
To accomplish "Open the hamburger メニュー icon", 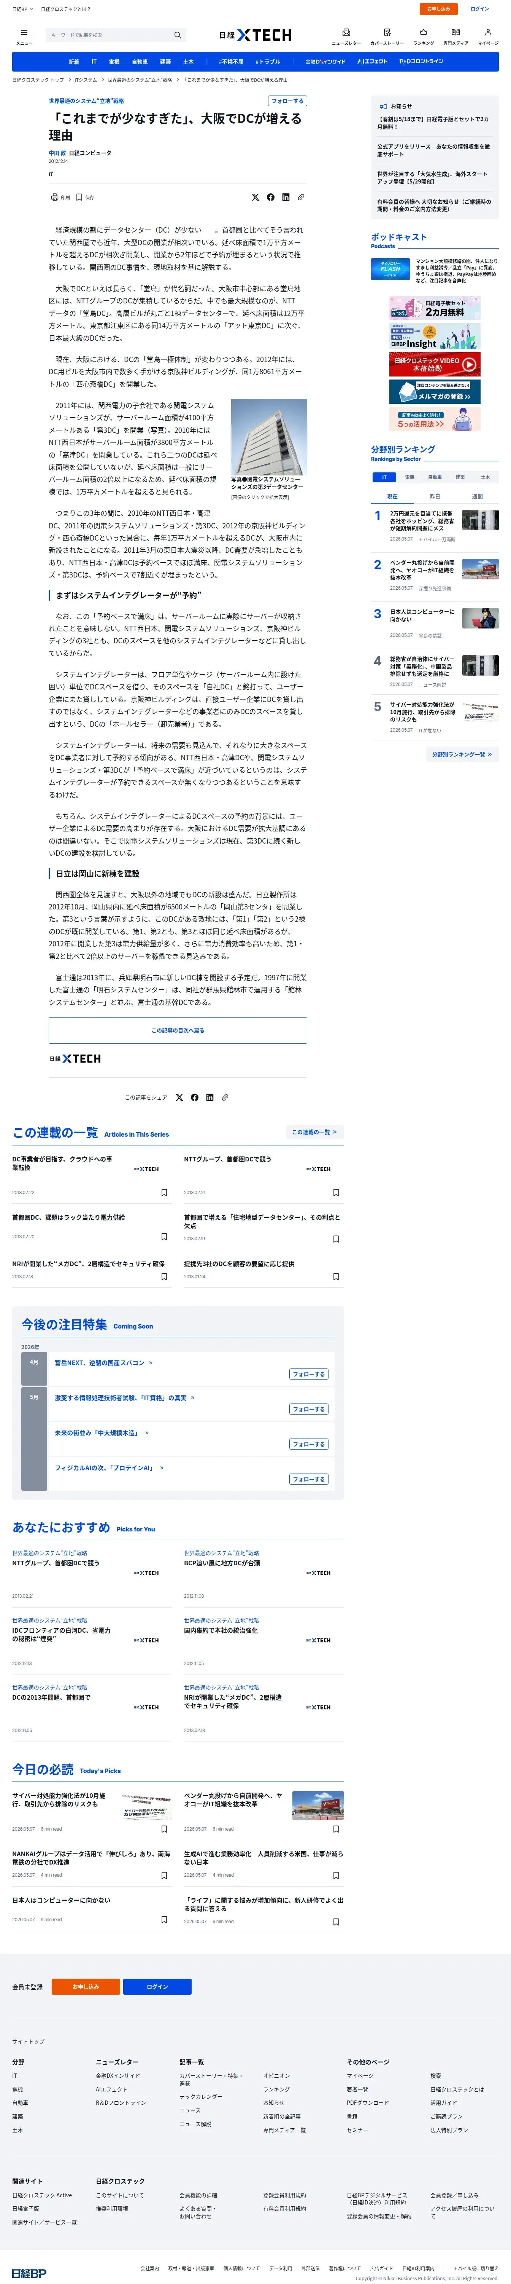I will [x=24, y=35].
